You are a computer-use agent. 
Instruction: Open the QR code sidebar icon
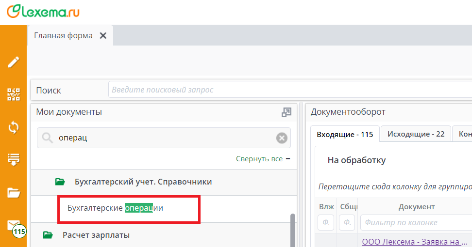pyautogui.click(x=13, y=94)
